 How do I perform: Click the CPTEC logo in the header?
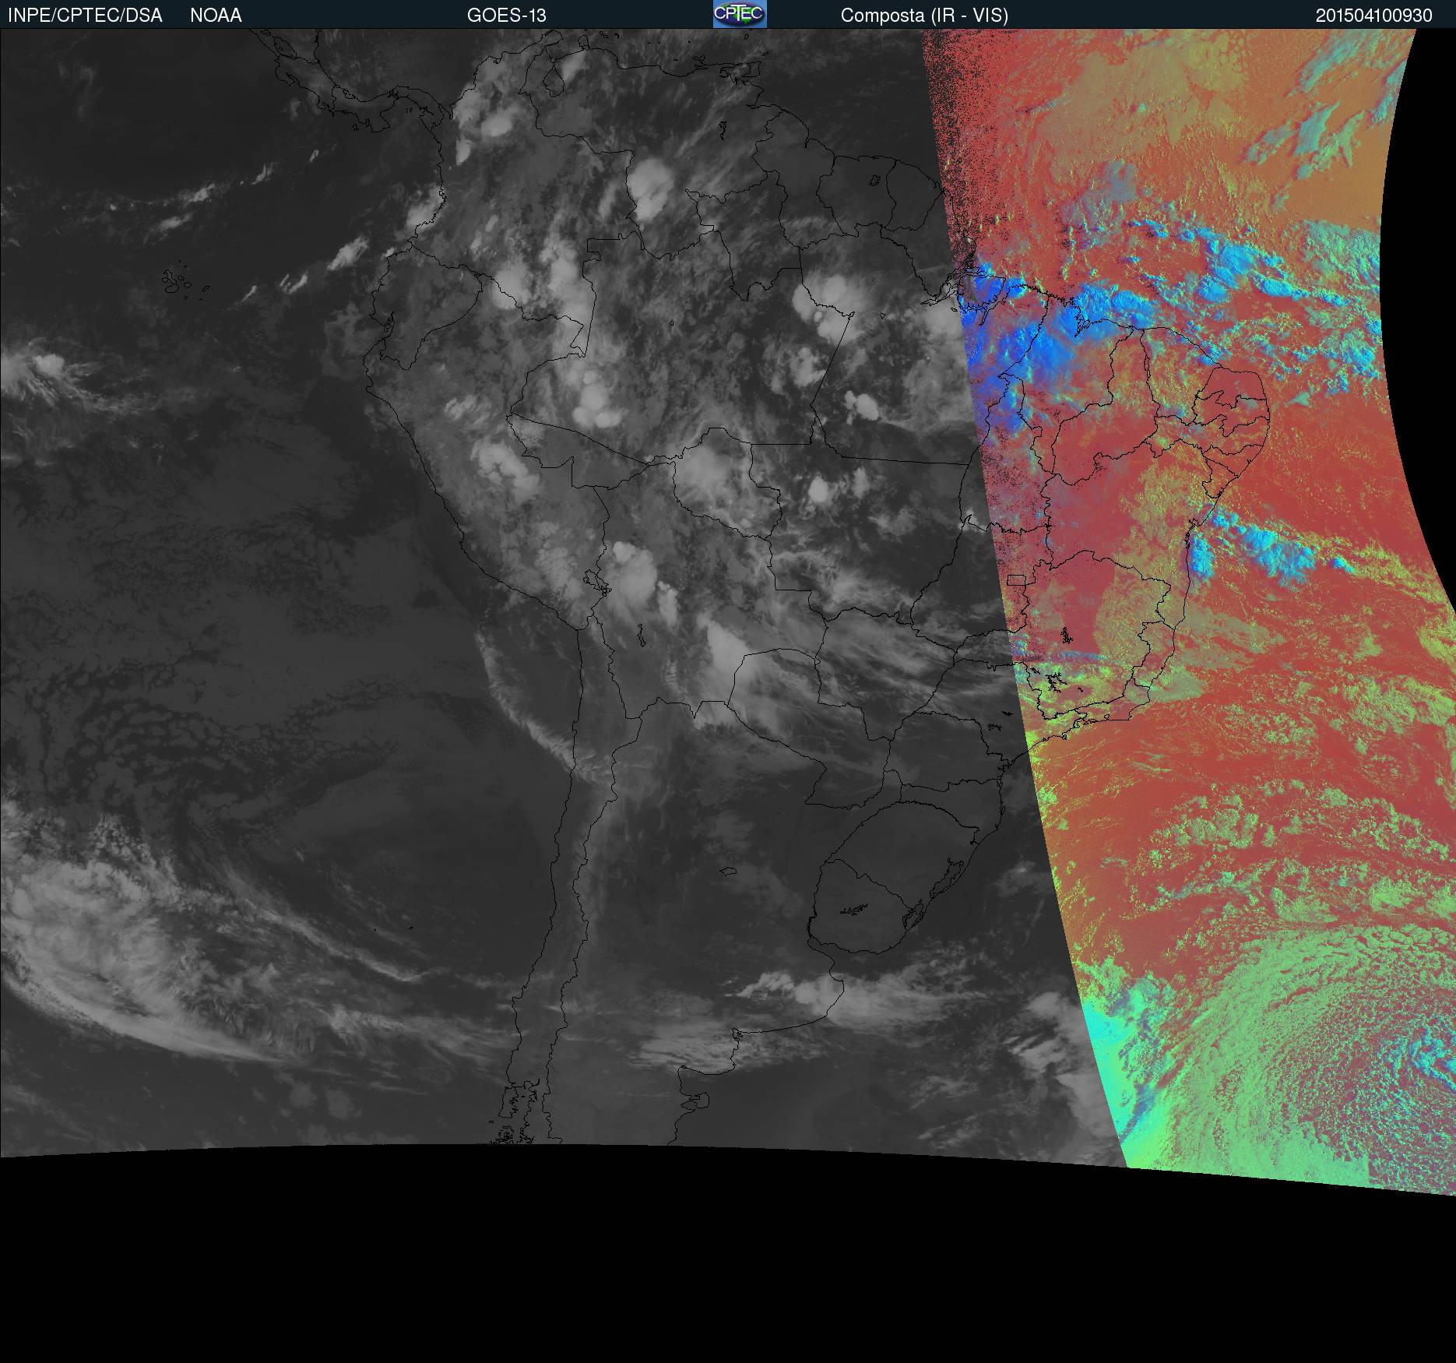pos(740,14)
